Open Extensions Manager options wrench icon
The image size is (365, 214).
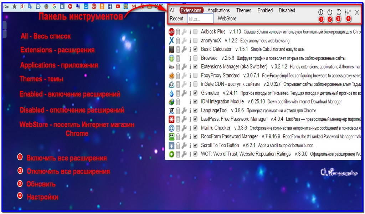point(184,67)
